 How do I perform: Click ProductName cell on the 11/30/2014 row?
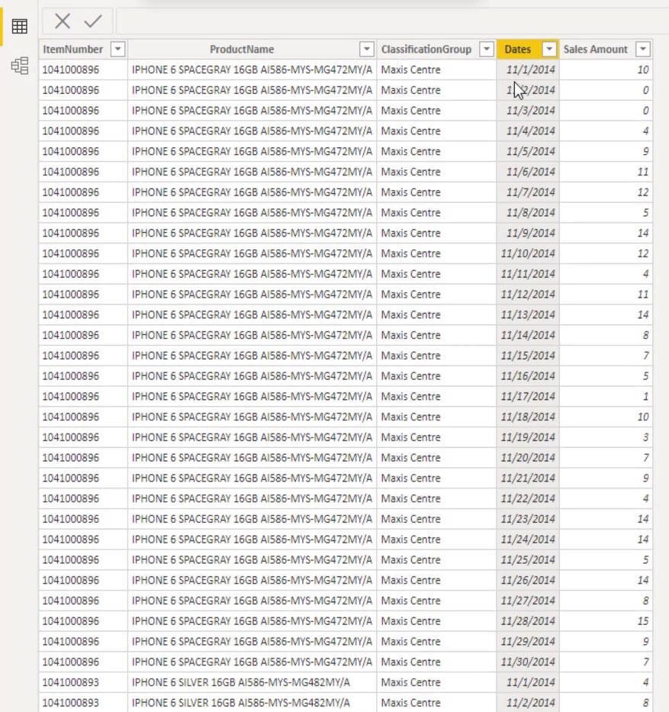252,662
